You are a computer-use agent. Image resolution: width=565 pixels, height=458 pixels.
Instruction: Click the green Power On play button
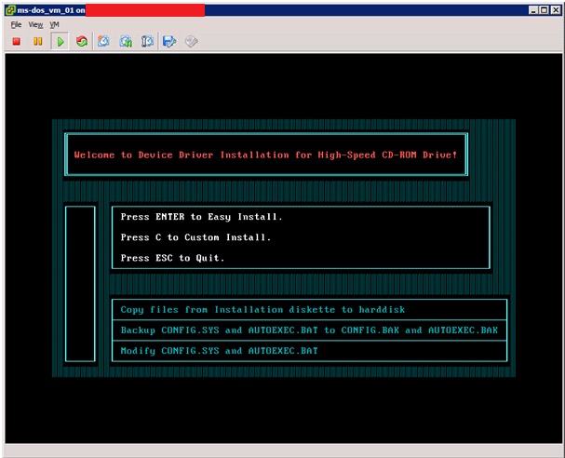(61, 42)
